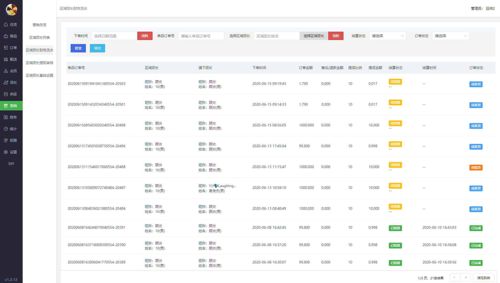The height and width of the screenshot is (283, 500).
Task: Click the 导出 export button
Action: tap(97, 48)
